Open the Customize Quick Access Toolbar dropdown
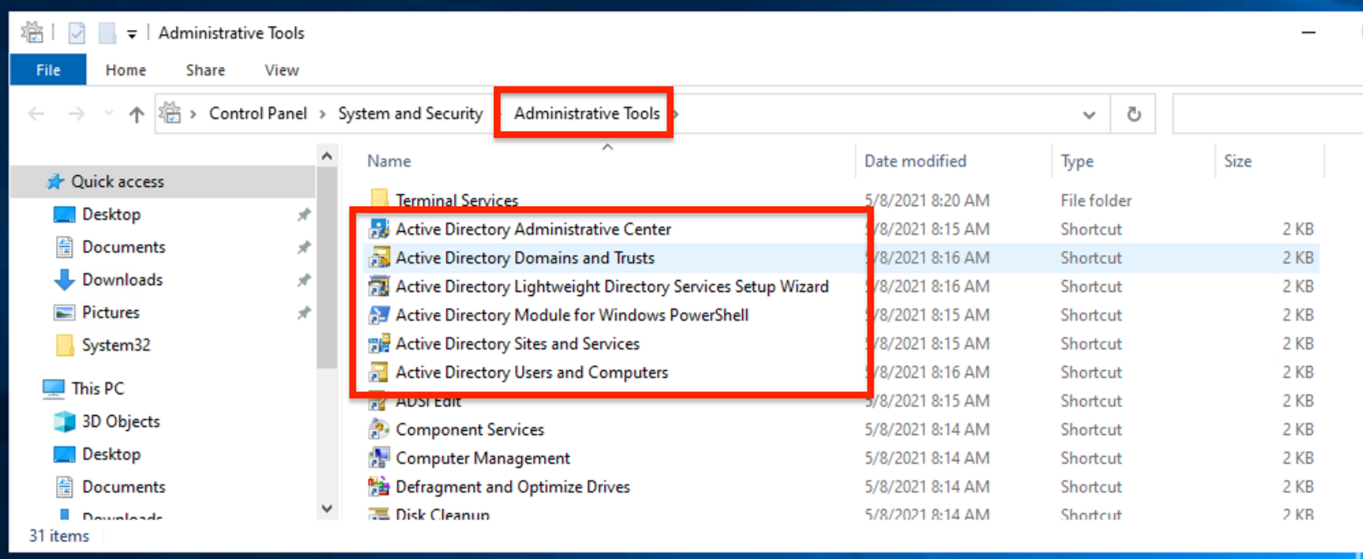The height and width of the screenshot is (559, 1363). [132, 33]
